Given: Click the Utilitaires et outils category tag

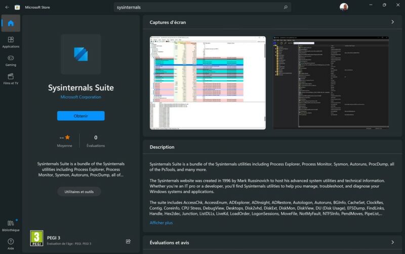Looking at the screenshot, I should tap(79, 192).
